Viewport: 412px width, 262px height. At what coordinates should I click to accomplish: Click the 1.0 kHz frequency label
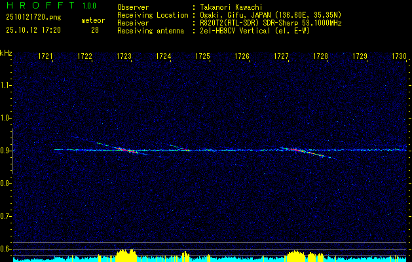(x=5, y=118)
